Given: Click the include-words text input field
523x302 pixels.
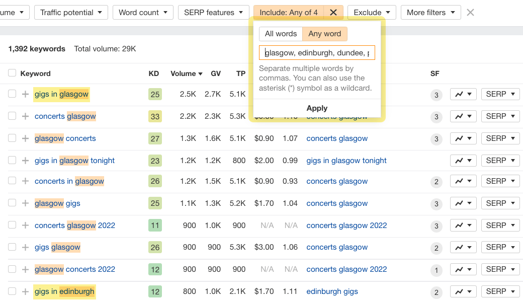Looking at the screenshot, I should coord(317,52).
